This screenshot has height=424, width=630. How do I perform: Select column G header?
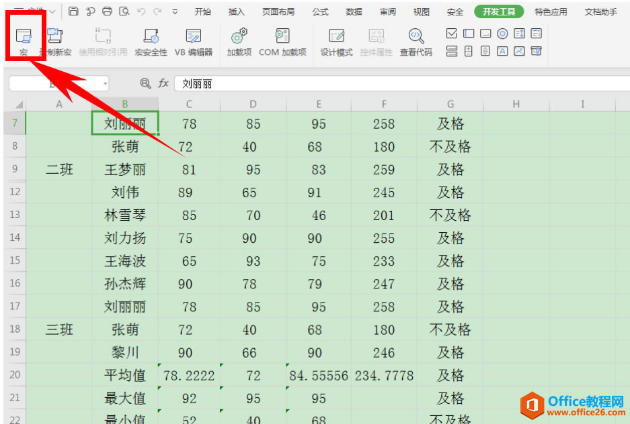click(x=450, y=104)
